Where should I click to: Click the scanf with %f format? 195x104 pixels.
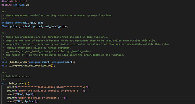(x=22, y=101)
